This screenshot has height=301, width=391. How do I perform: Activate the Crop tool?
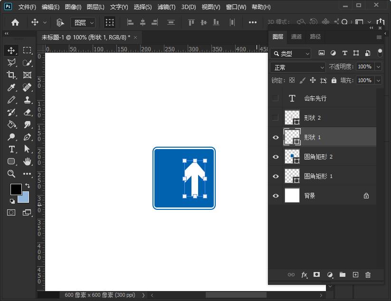point(11,75)
